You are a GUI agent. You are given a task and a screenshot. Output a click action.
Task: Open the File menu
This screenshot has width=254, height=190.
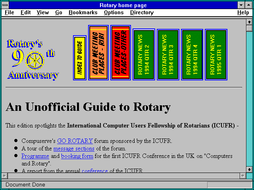tap(10, 13)
